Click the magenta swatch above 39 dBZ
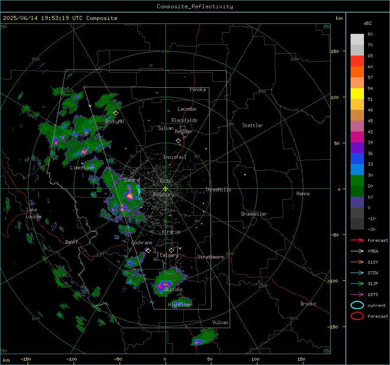 tap(357, 137)
